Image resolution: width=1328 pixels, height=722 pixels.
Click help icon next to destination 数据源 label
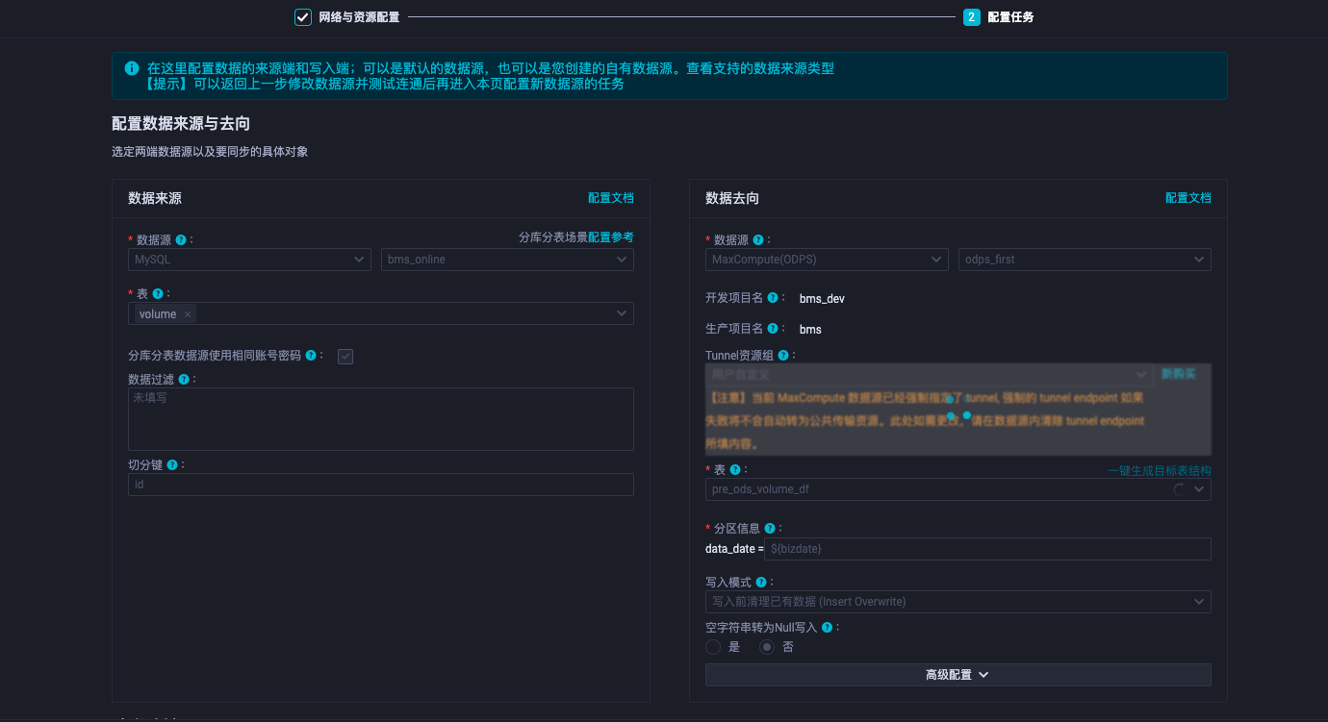coord(758,240)
